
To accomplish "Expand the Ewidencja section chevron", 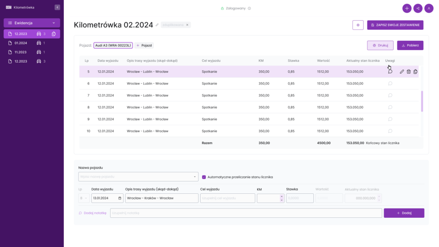I will [54, 23].
